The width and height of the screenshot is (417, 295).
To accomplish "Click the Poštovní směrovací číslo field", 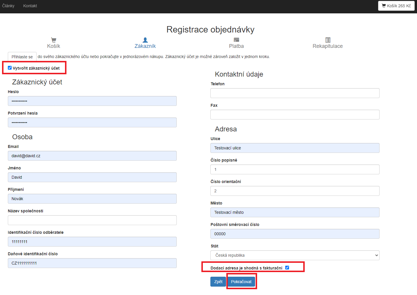I will click(x=295, y=234).
